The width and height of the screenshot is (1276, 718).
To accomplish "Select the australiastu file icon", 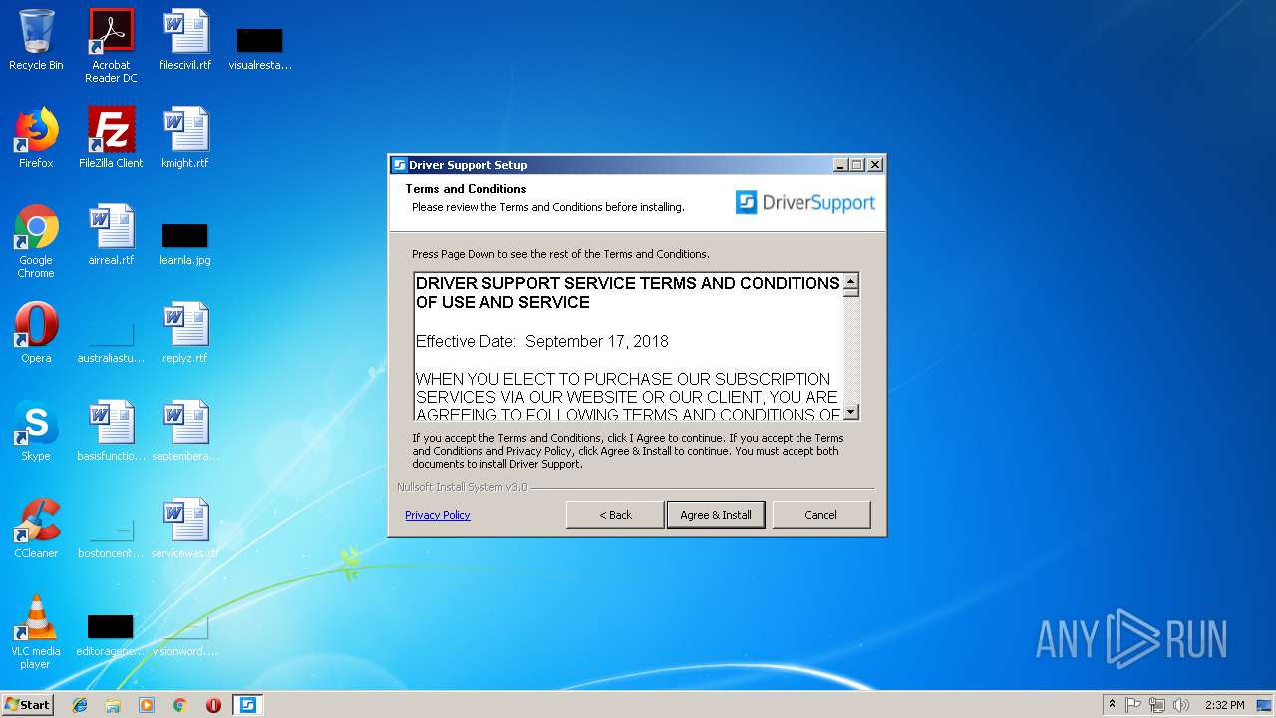I will 111,341.
